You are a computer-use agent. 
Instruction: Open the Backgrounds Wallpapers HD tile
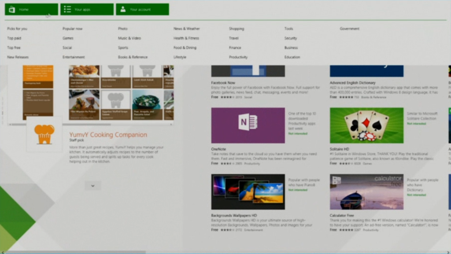[x=248, y=191]
